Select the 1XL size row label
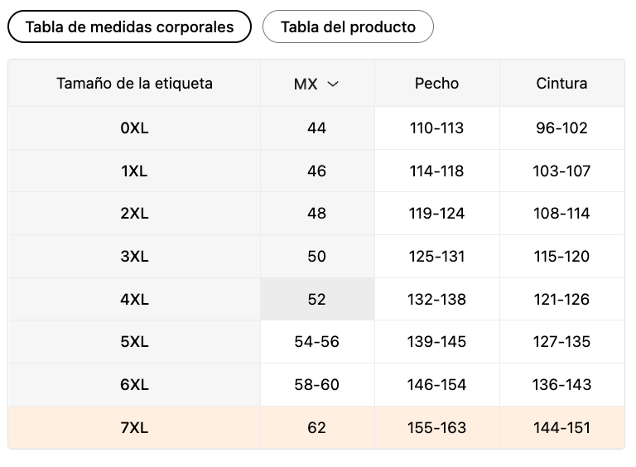 [134, 171]
